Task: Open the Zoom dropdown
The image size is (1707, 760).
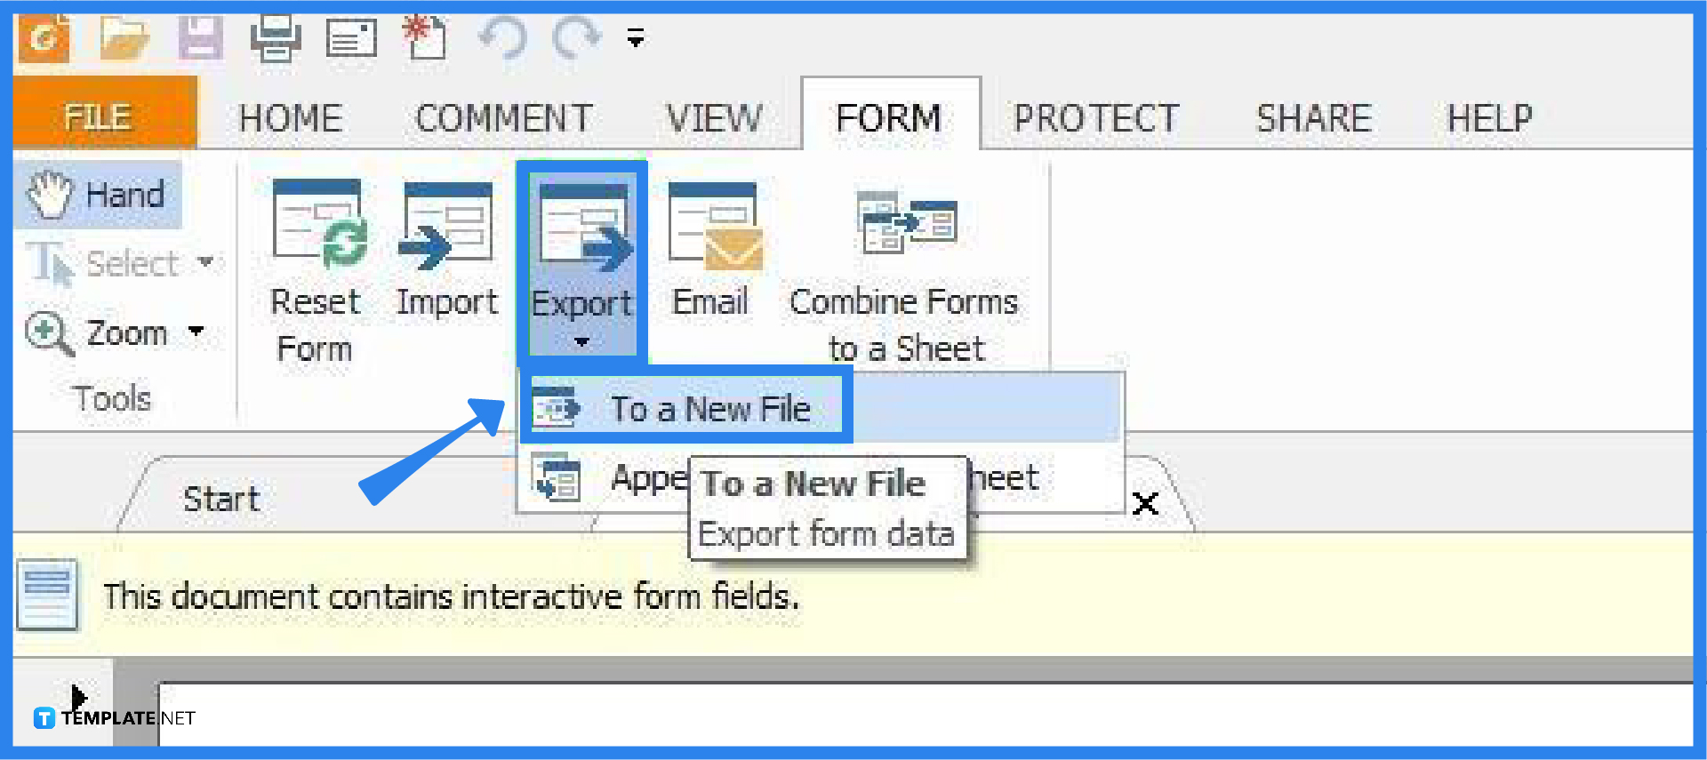Action: 197,332
